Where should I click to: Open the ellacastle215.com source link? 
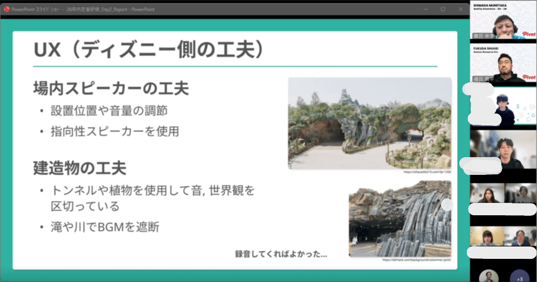point(426,172)
